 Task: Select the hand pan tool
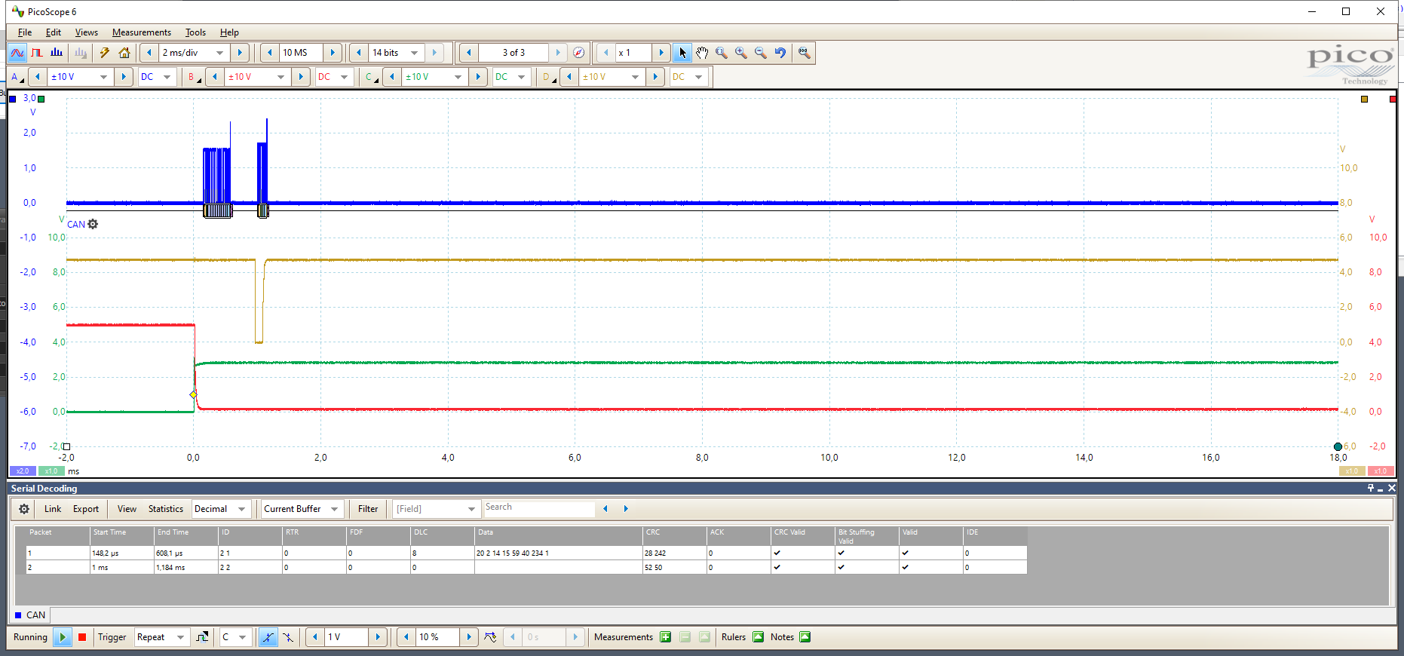tap(702, 53)
